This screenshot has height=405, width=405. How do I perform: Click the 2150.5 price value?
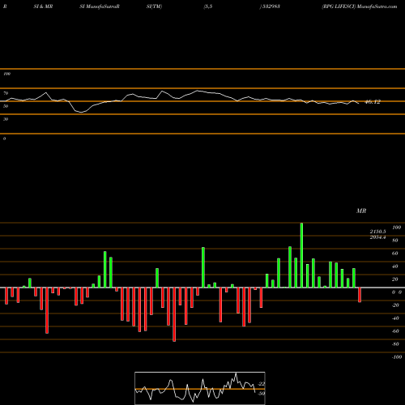pyautogui.click(x=377, y=232)
